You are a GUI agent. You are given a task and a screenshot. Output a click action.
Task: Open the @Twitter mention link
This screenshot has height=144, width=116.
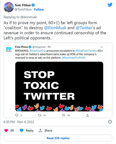[x=84, y=28]
